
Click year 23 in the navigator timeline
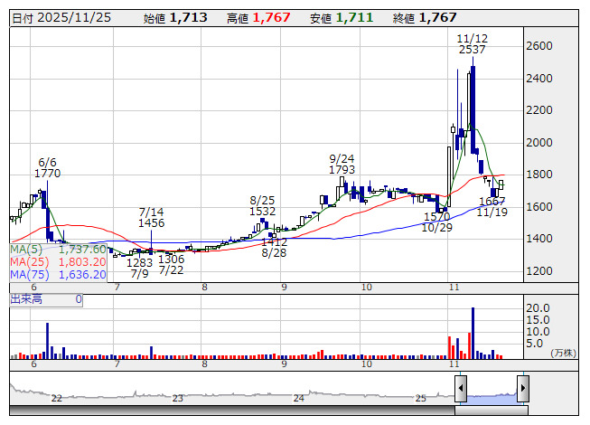click(x=178, y=398)
